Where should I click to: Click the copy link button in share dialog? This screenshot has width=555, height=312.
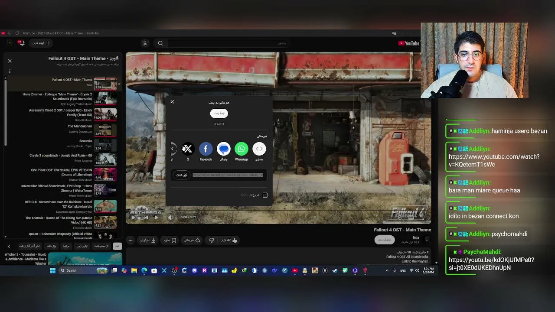tap(182, 175)
